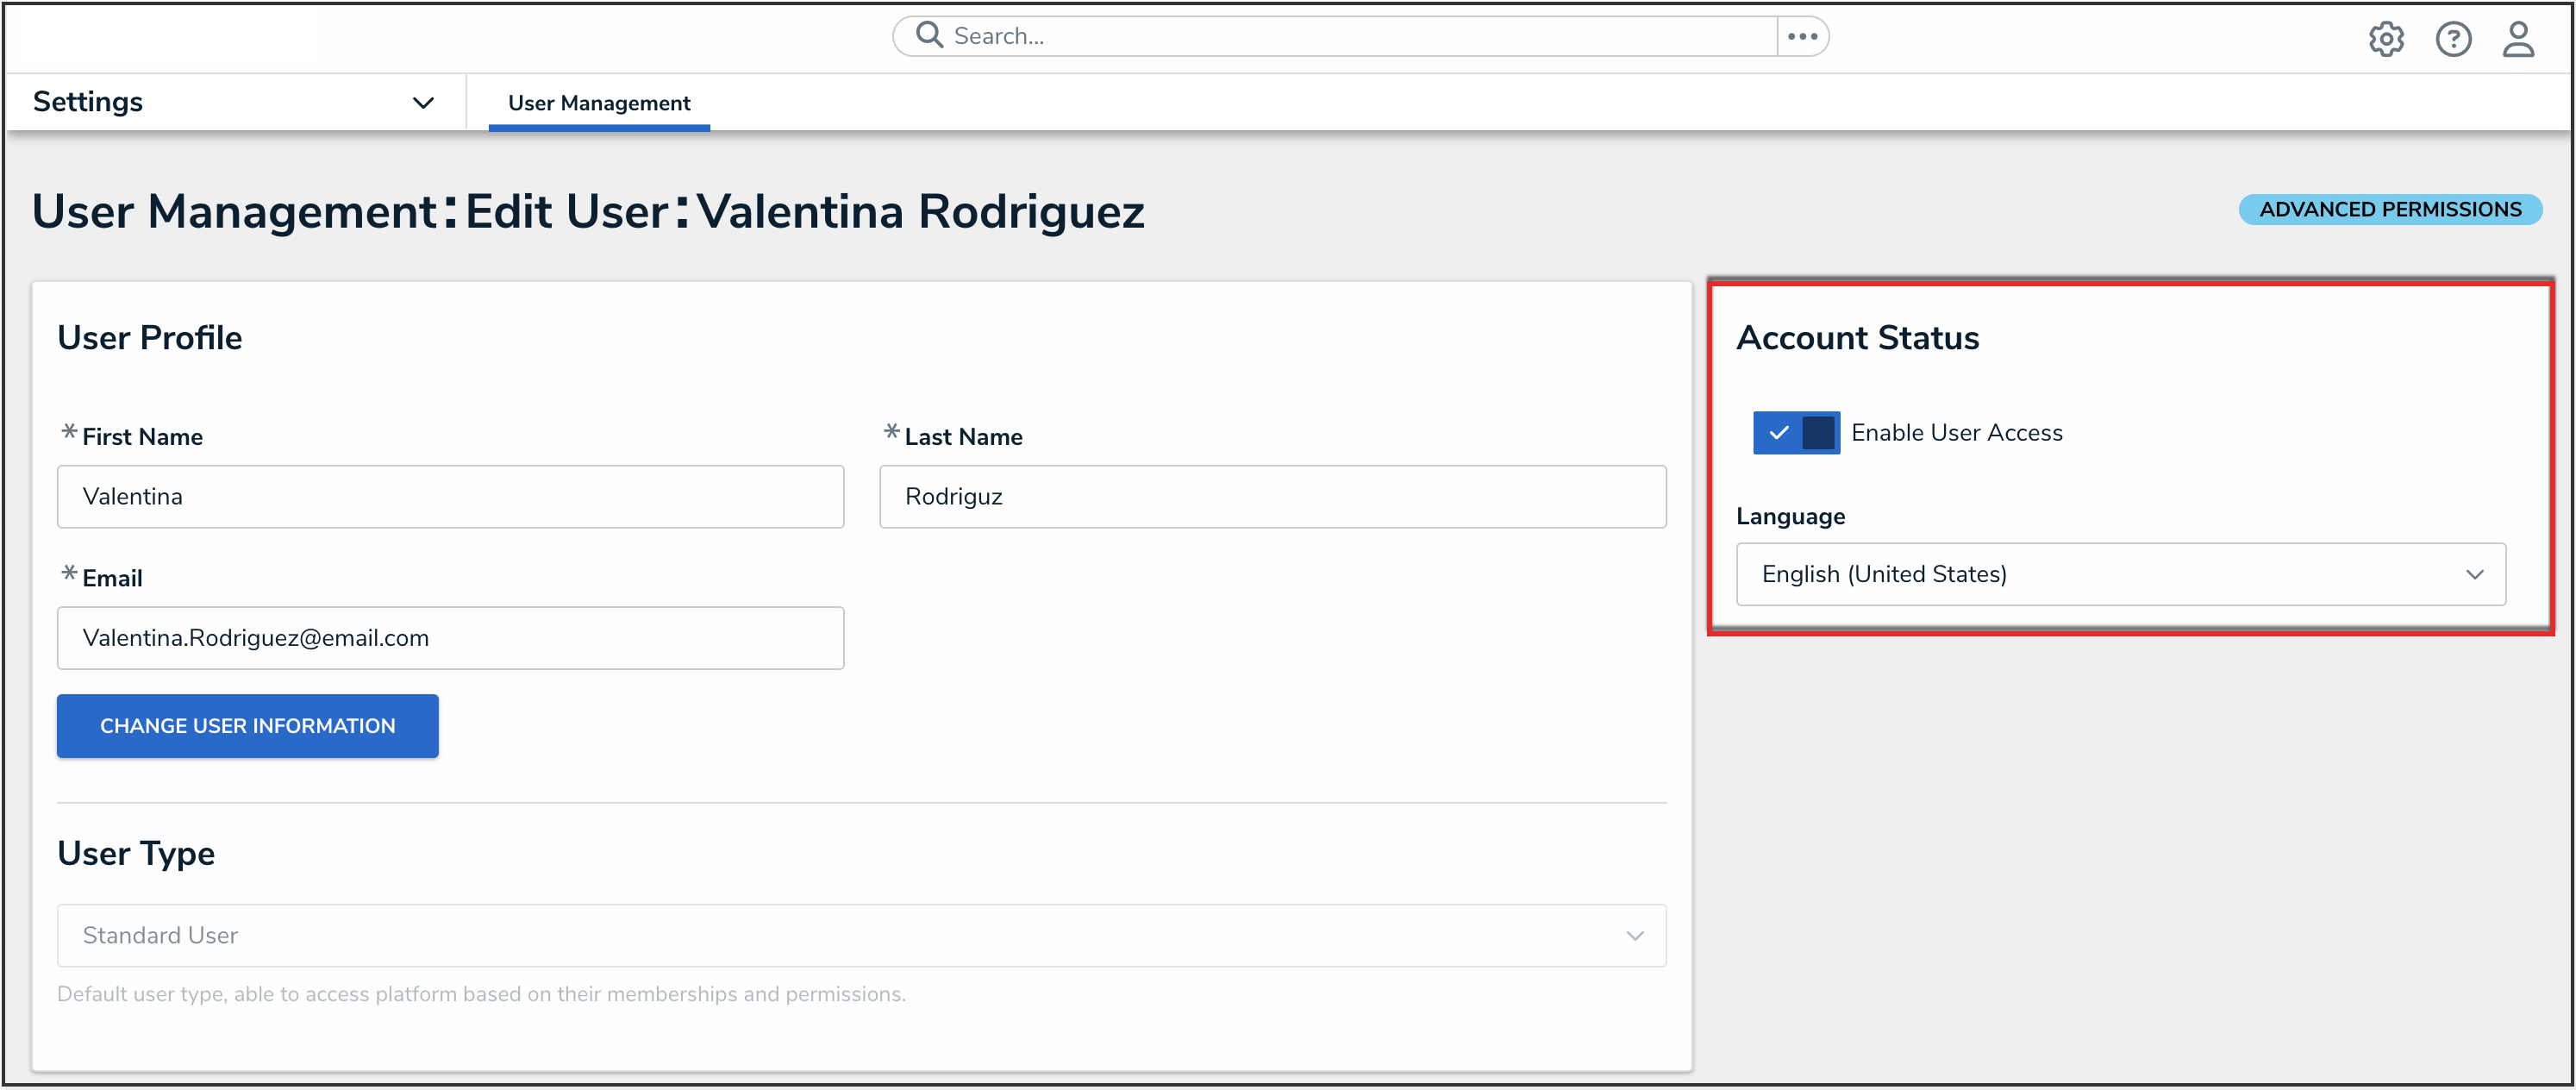
Task: Click the search magnifier icon
Action: 929,36
